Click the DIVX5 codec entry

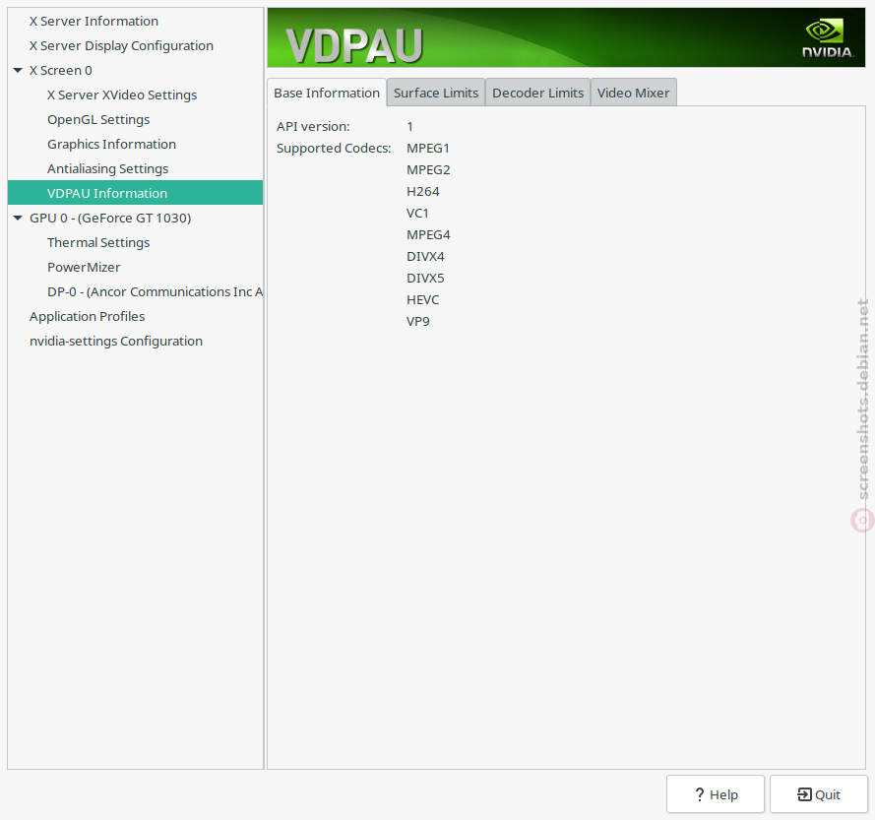(425, 278)
